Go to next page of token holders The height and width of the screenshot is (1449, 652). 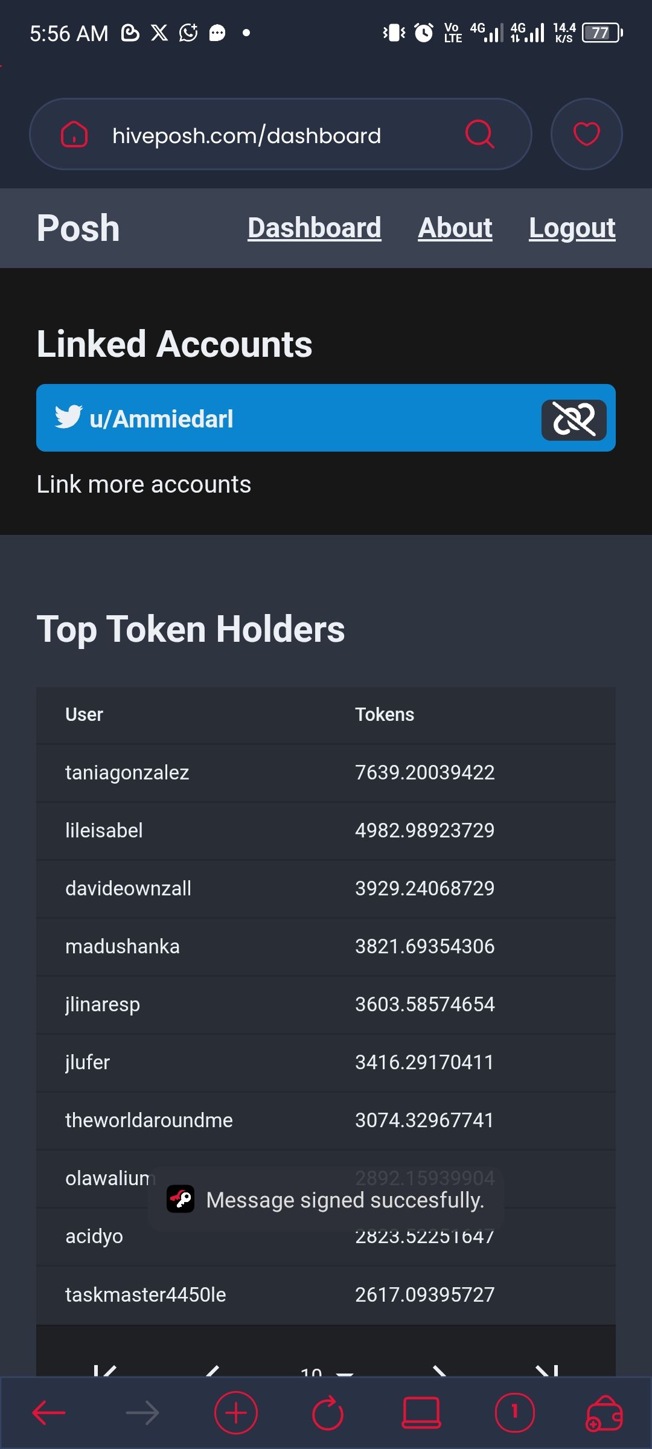(x=439, y=1371)
